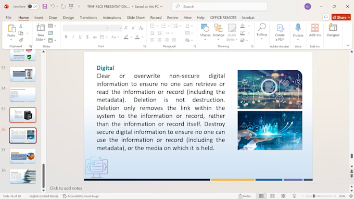Click the Save icon in title bar

point(45,7)
